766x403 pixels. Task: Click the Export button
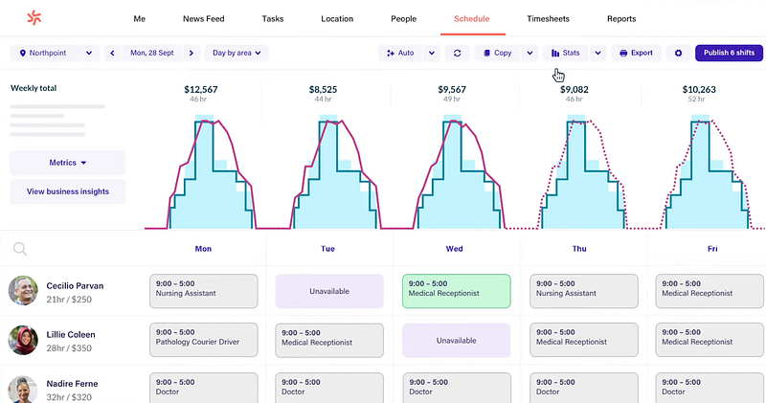point(636,54)
